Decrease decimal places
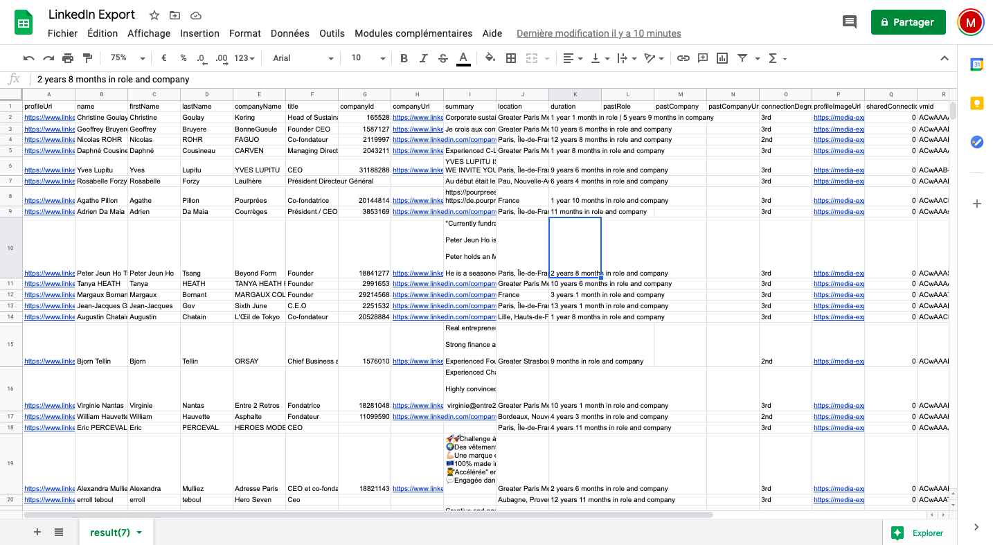 point(201,58)
